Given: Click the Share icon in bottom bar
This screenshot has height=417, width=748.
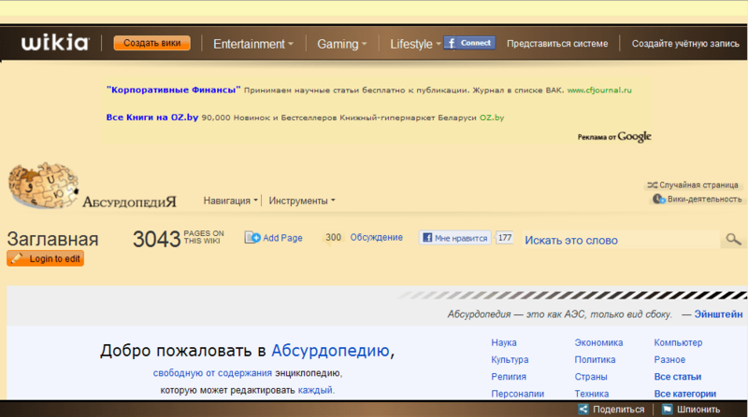Looking at the screenshot, I should [583, 409].
